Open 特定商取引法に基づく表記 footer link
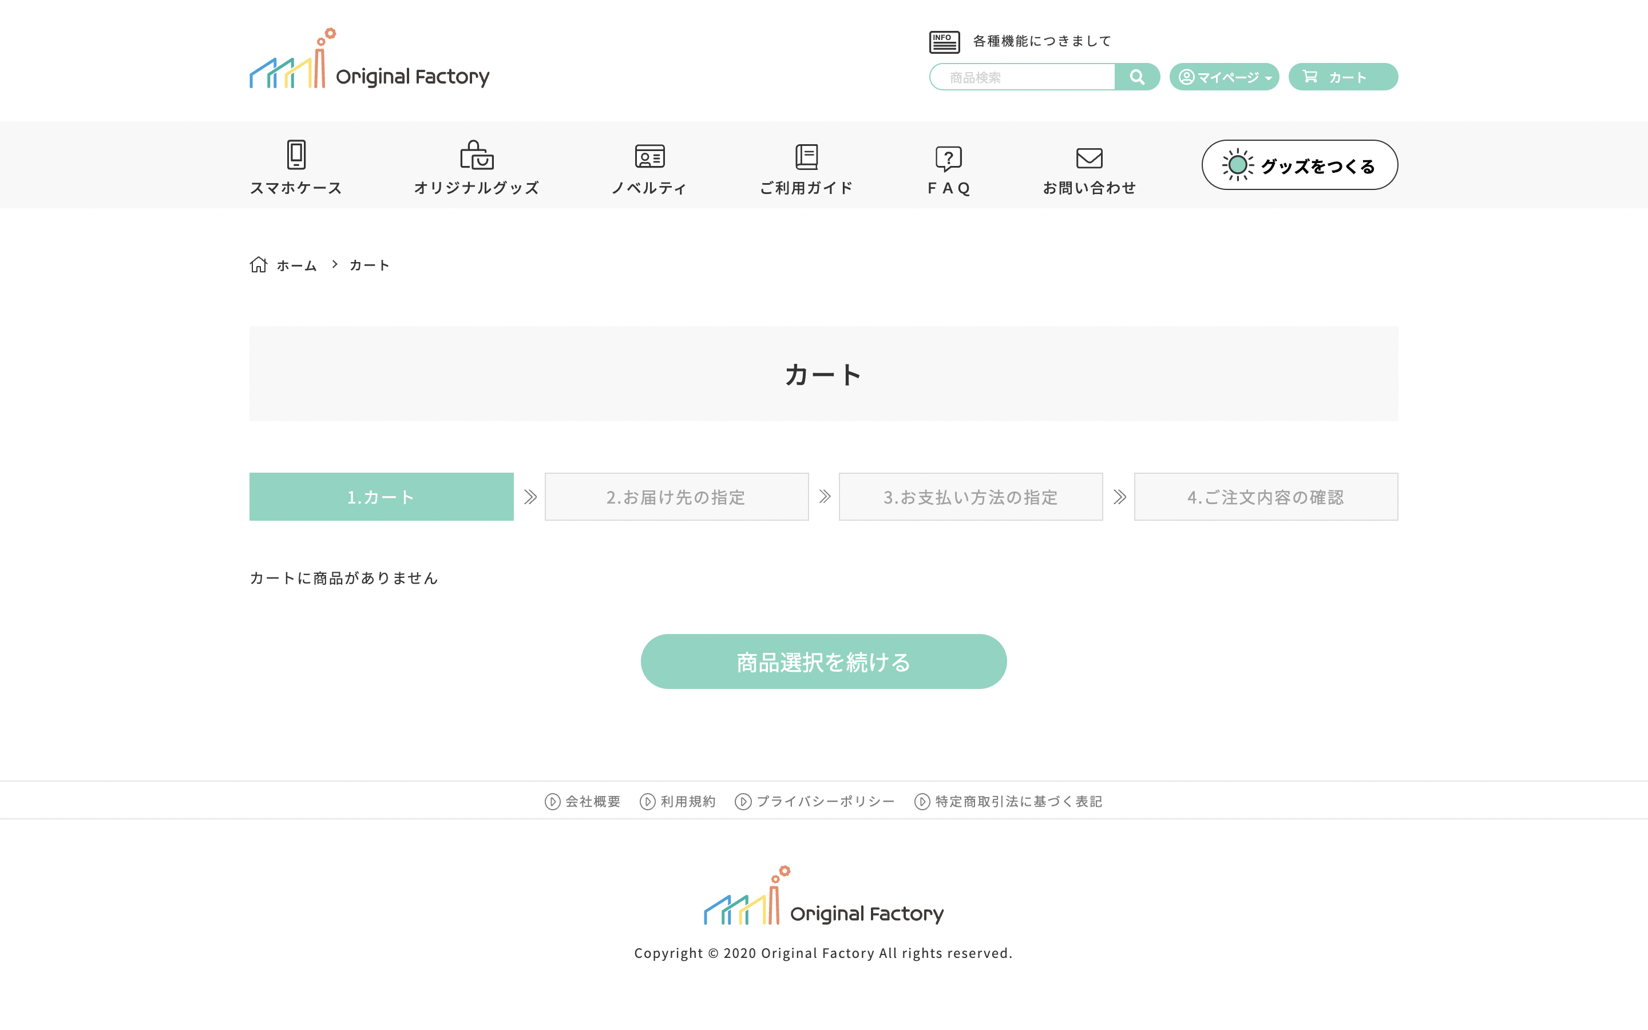 click(1018, 802)
